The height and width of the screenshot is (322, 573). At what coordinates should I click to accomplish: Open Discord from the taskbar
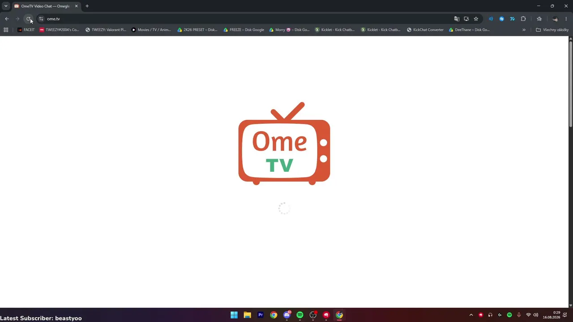click(x=287, y=315)
